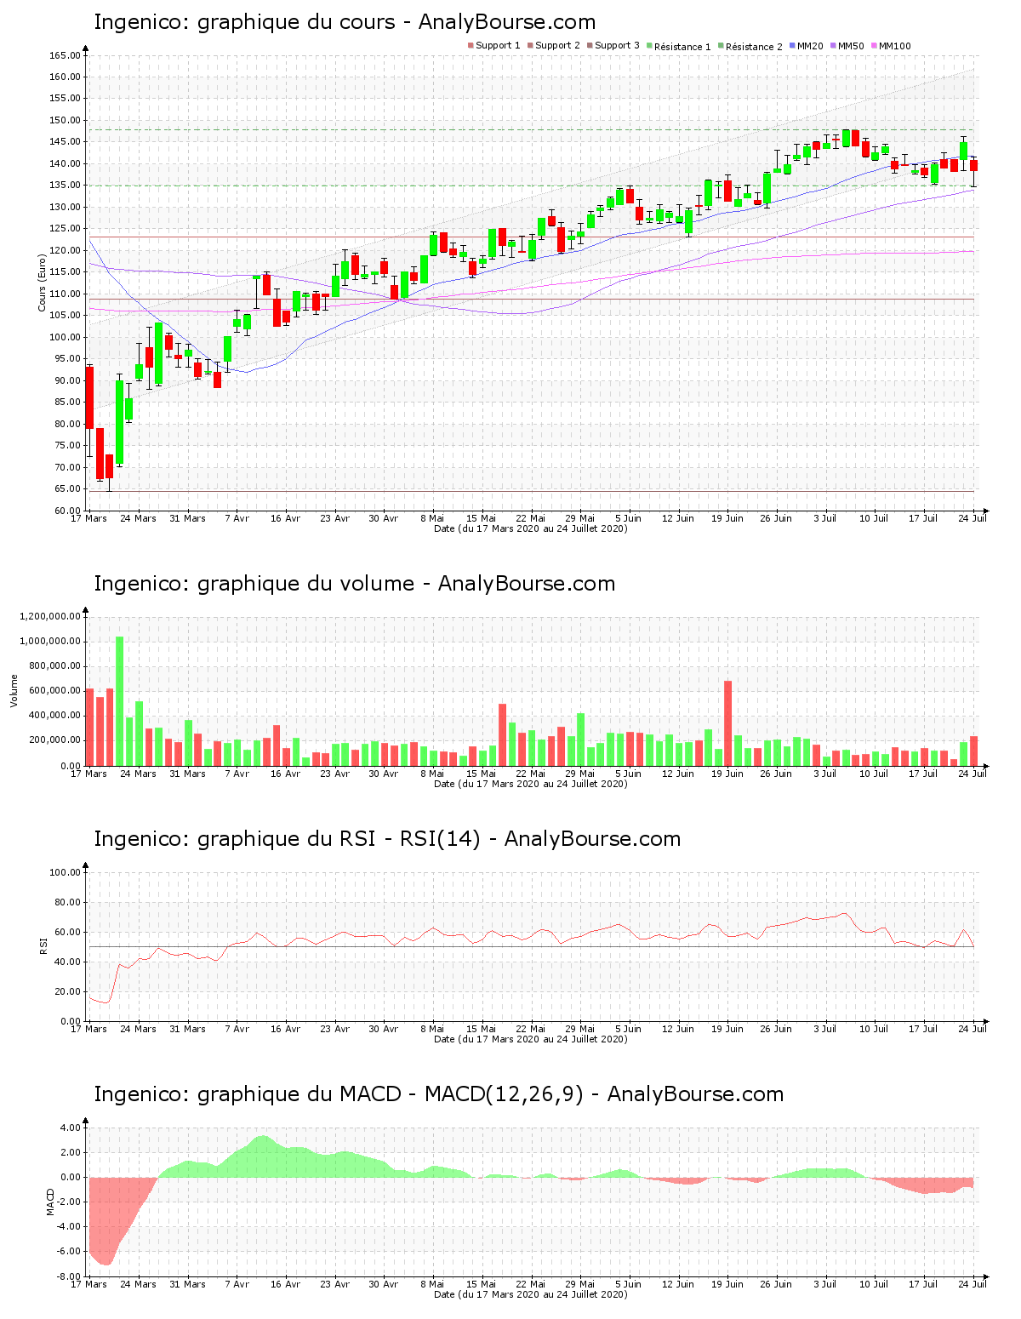Click the 'Cours (Euro)' vertical axis label
This screenshot has height=1319, width=1021.
pyautogui.click(x=42, y=283)
